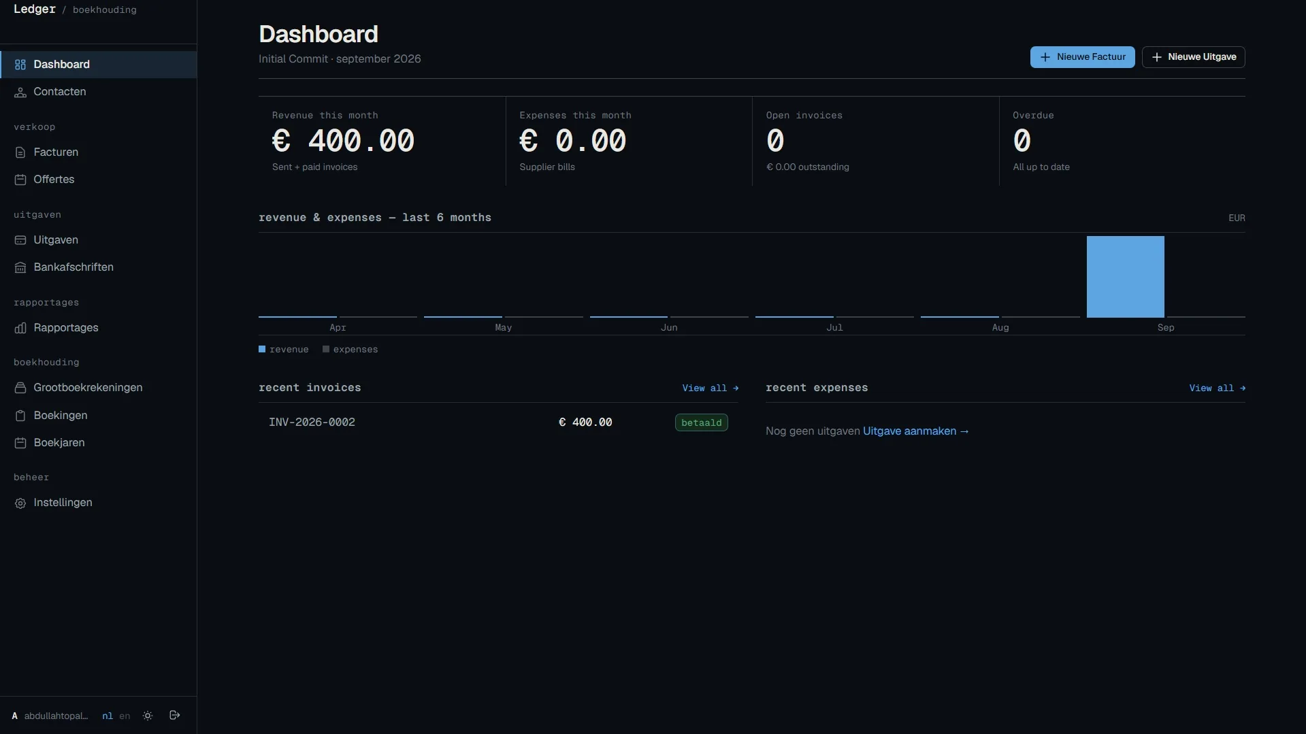Image resolution: width=1306 pixels, height=734 pixels.
Task: Click the user avatar letter A
Action: (x=14, y=716)
